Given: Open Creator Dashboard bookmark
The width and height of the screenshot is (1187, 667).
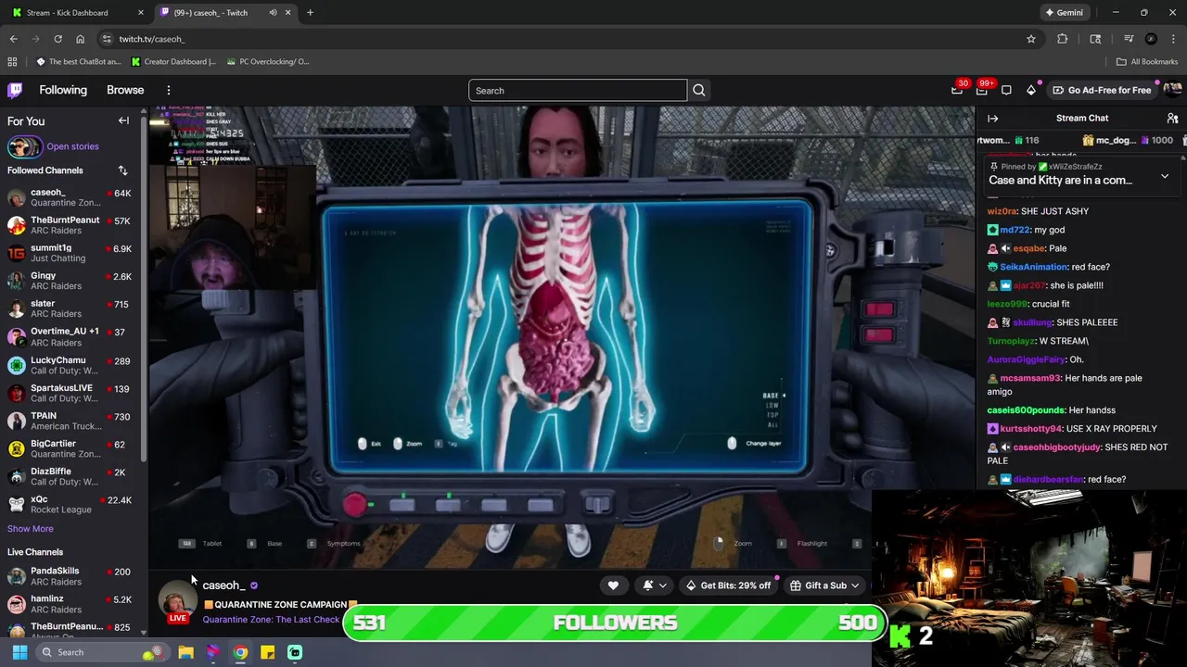Looking at the screenshot, I should (173, 62).
